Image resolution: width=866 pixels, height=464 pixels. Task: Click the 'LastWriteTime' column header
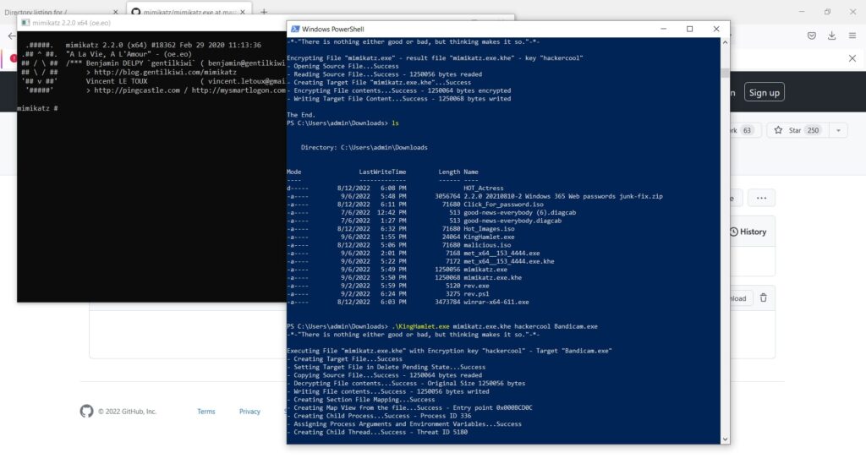click(382, 172)
